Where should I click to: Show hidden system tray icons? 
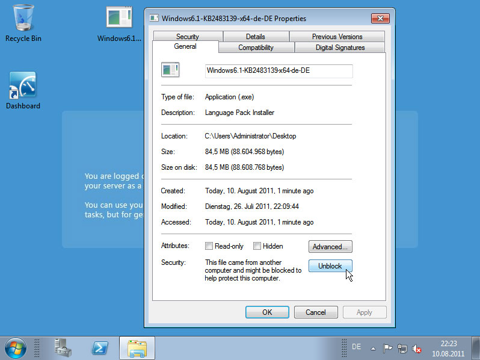pyautogui.click(x=373, y=348)
